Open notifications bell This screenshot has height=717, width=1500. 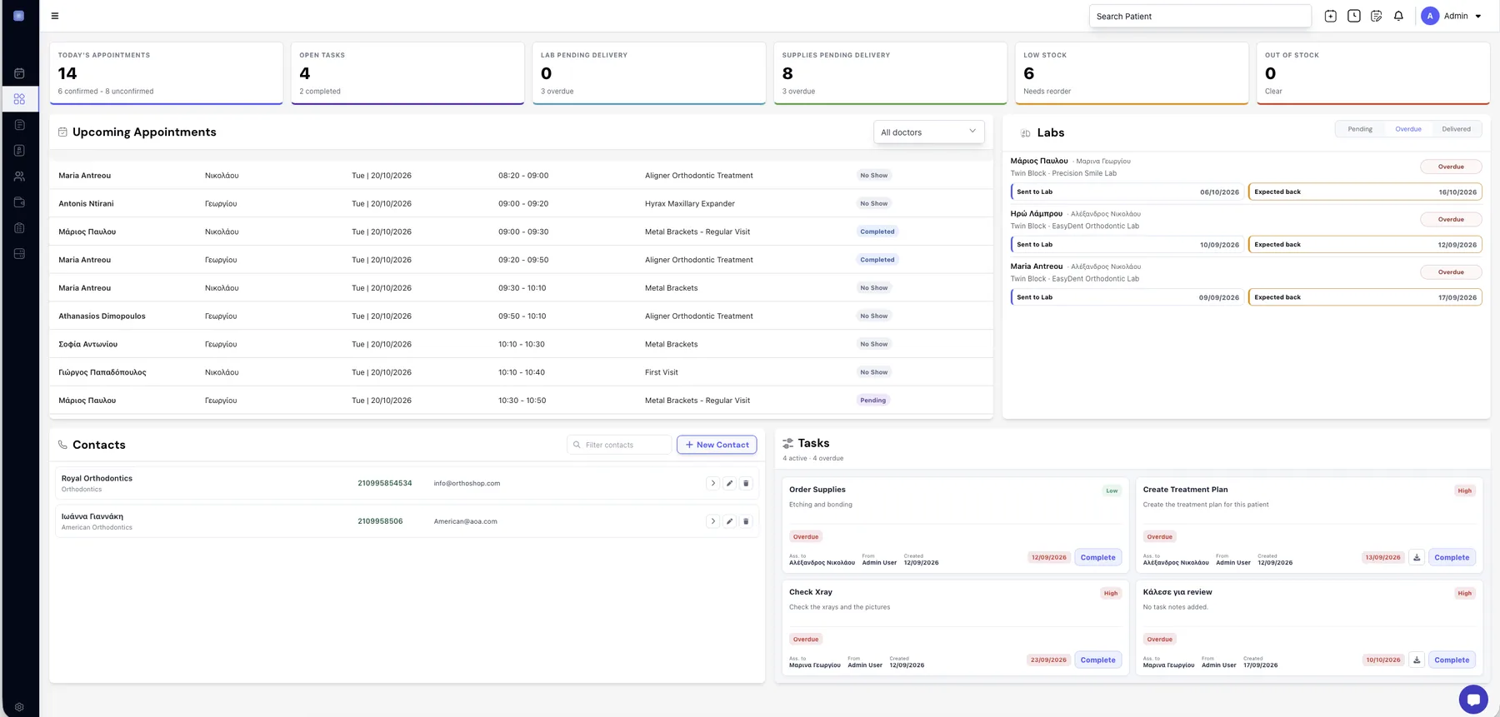[1399, 16]
